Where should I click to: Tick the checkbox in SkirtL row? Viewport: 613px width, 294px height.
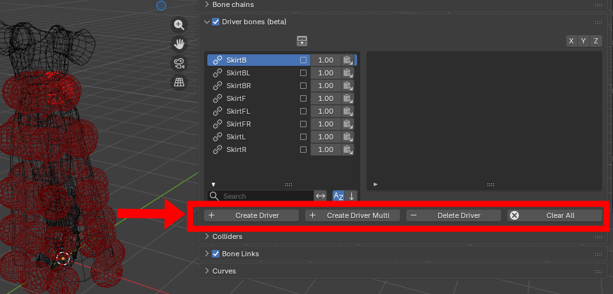click(x=303, y=137)
